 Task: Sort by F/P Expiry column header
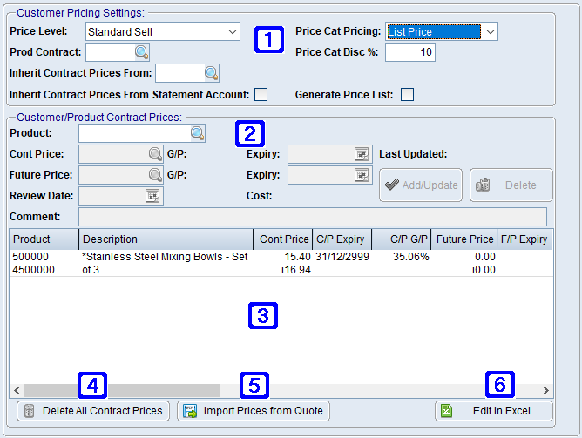524,239
